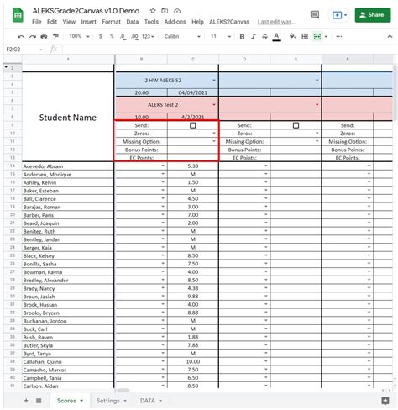The height and width of the screenshot is (410, 398).
Task: Switch to the DATA sheet tab
Action: click(x=150, y=401)
